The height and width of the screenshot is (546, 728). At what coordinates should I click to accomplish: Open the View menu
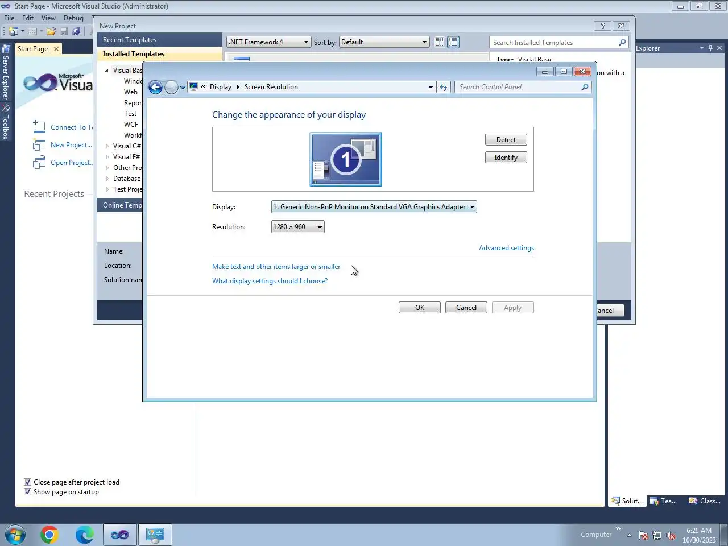click(x=48, y=18)
